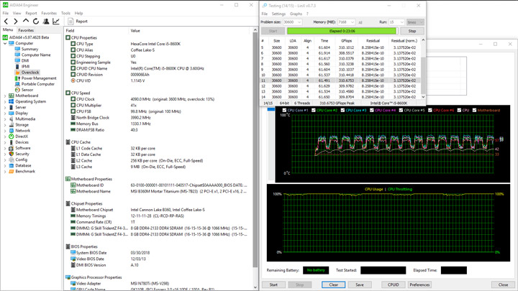Open the graph chart toolbar icon
The width and height of the screenshot is (518, 291).
(57, 22)
